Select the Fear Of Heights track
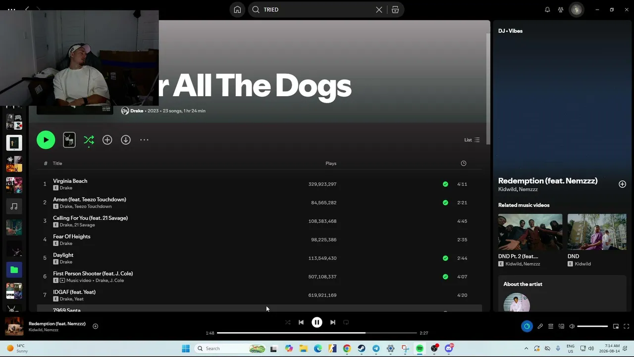Viewport: 634px width, 357px height. tap(71, 237)
